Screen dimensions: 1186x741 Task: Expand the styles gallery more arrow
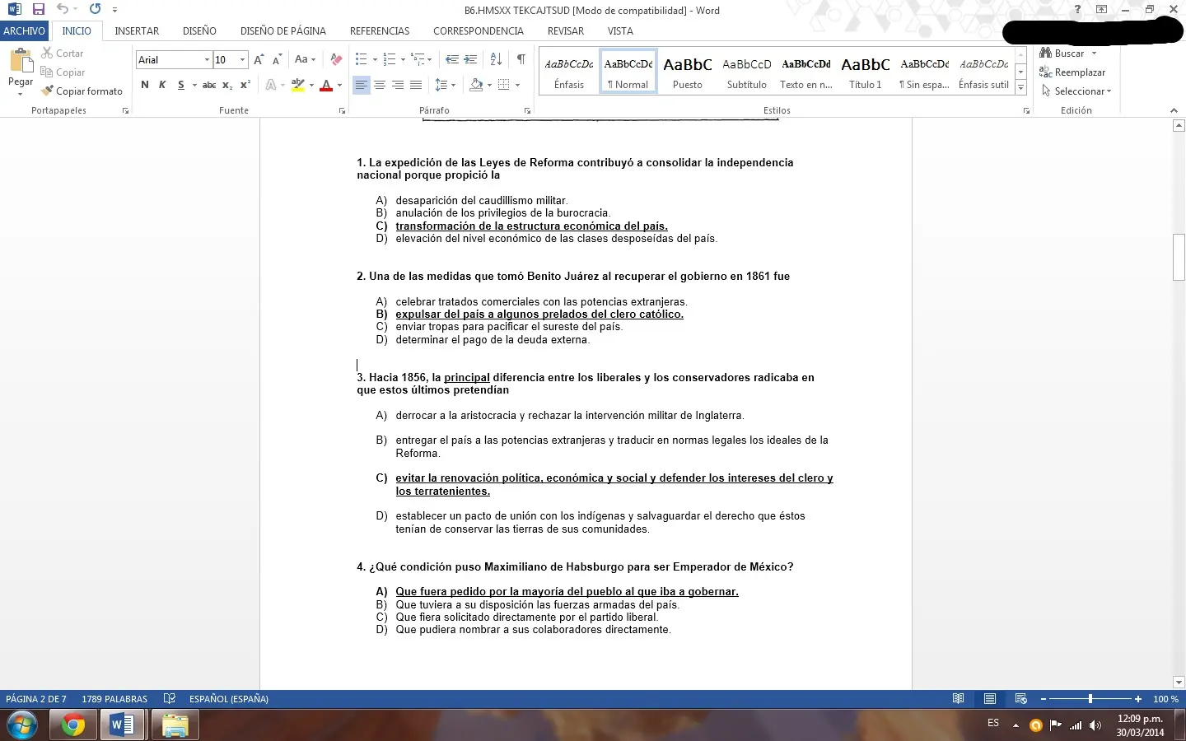[1020, 87]
